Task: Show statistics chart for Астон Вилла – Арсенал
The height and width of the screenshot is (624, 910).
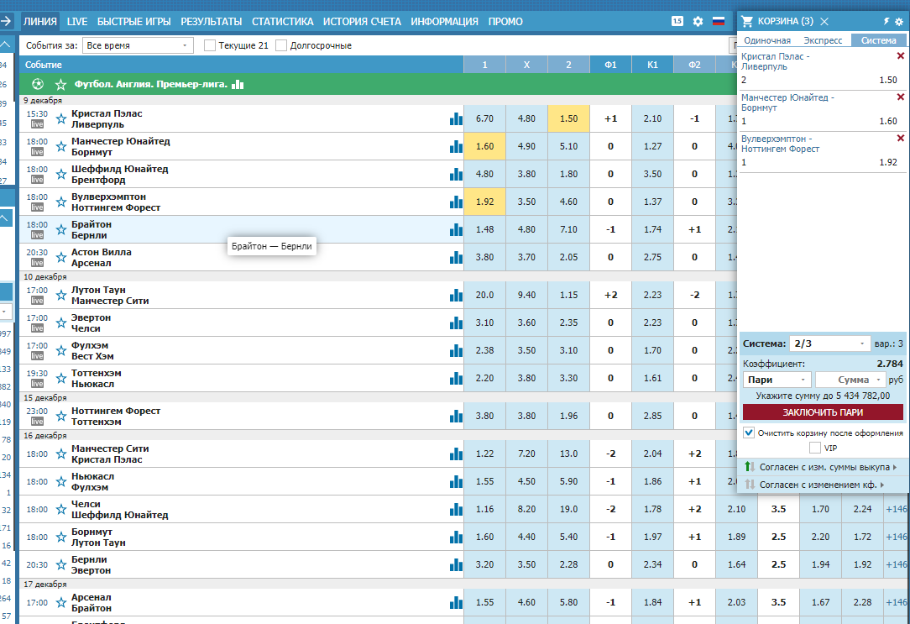Action: 456,257
